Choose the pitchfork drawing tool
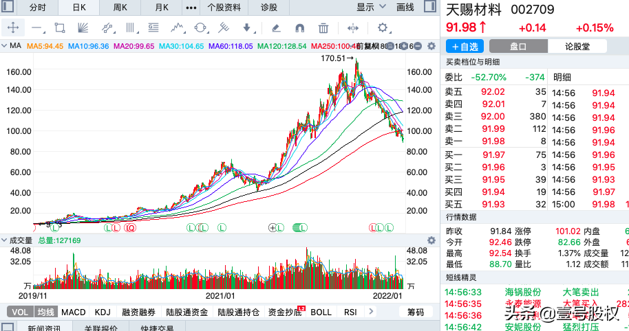Screen dimensions: 629x331 (x=224, y=27)
